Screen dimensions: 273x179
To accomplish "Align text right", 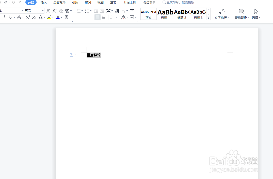I will click(x=91, y=18).
